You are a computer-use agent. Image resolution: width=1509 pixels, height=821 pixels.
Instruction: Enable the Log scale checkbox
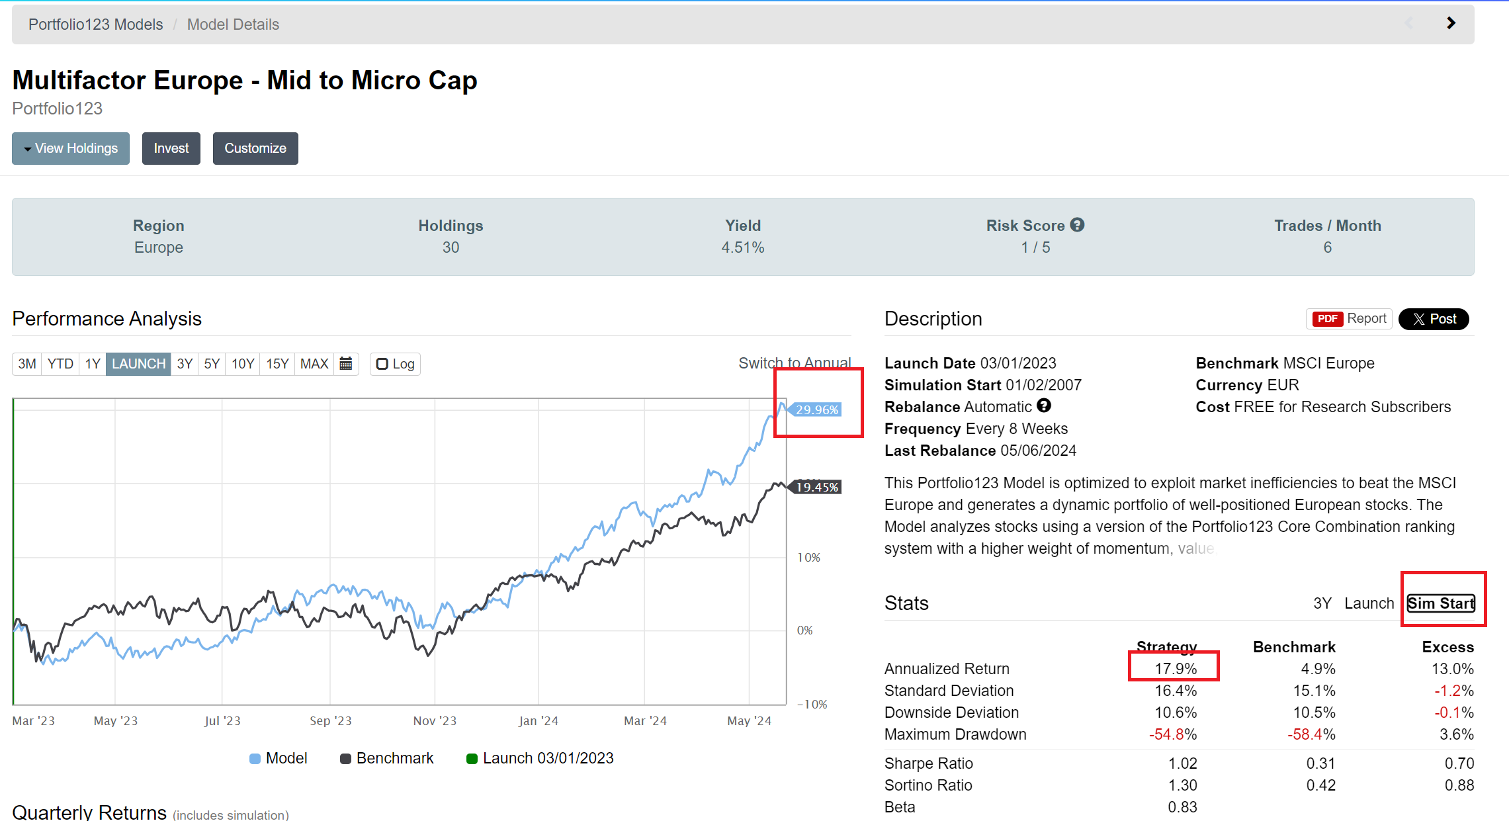[x=382, y=364]
